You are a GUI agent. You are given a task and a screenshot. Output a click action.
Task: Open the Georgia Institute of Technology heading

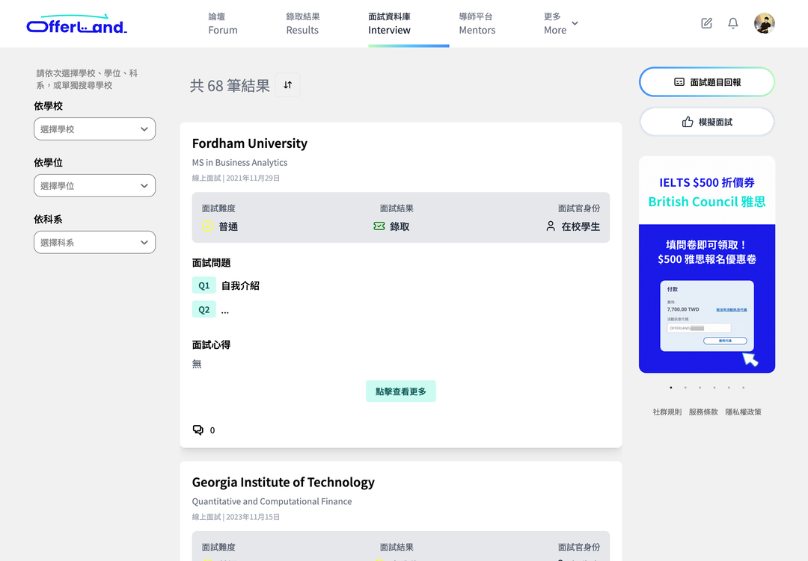[284, 483]
